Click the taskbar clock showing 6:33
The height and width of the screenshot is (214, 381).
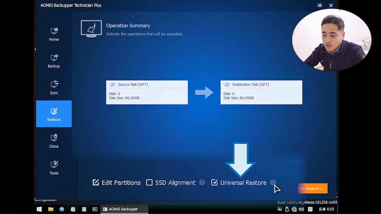pos(326,209)
